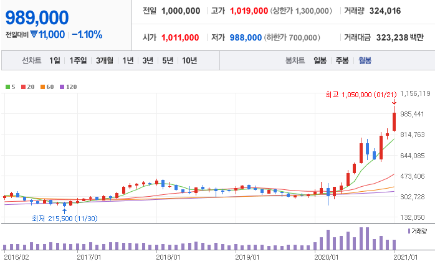The width and height of the screenshot is (435, 269).
Task: Click the 저가 value 988,000
Action: pyautogui.click(x=246, y=37)
